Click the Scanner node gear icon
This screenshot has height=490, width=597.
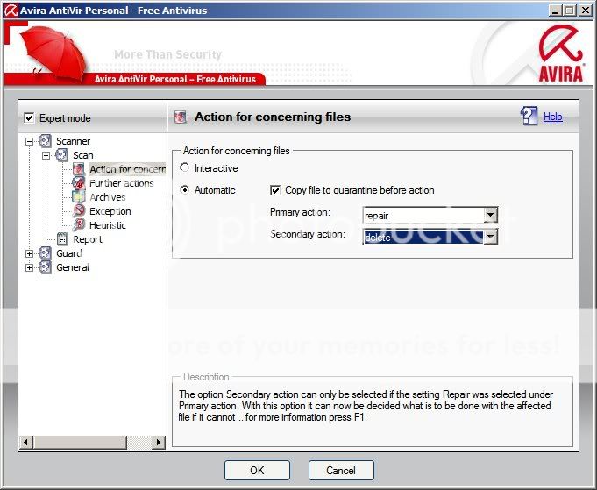tap(45, 141)
